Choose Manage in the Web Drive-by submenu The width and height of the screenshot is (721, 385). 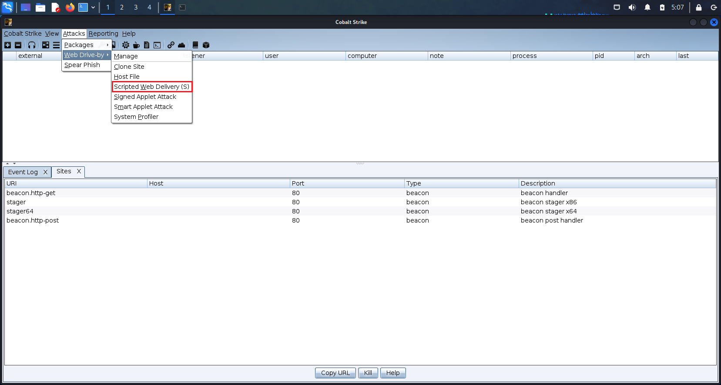(x=151, y=56)
